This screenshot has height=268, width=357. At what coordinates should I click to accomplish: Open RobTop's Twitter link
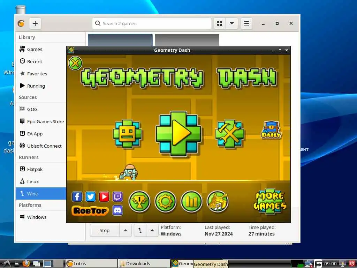[x=90, y=197]
